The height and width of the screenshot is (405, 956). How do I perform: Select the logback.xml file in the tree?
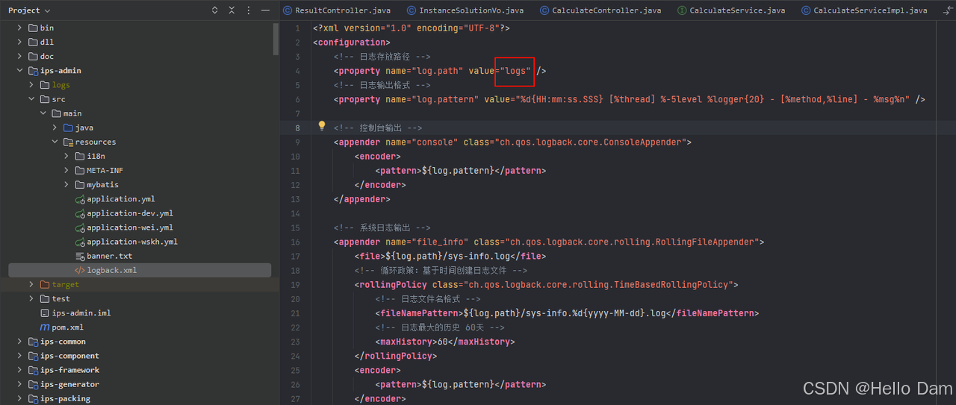pos(140,270)
